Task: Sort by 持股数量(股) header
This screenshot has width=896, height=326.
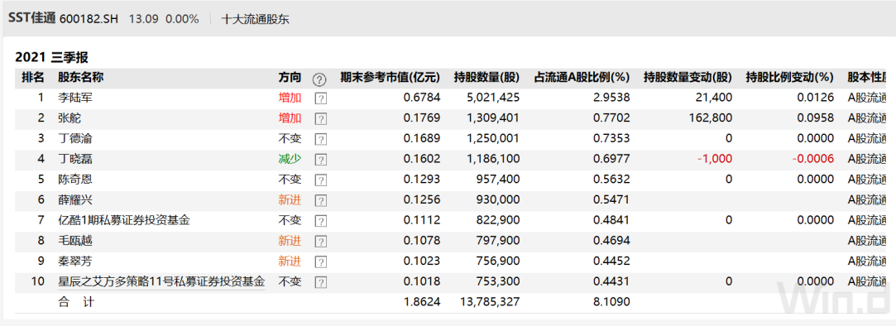Action: coord(486,77)
